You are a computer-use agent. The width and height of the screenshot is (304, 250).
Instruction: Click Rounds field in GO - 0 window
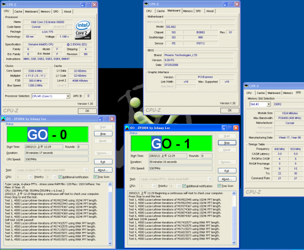[x=83, y=147]
